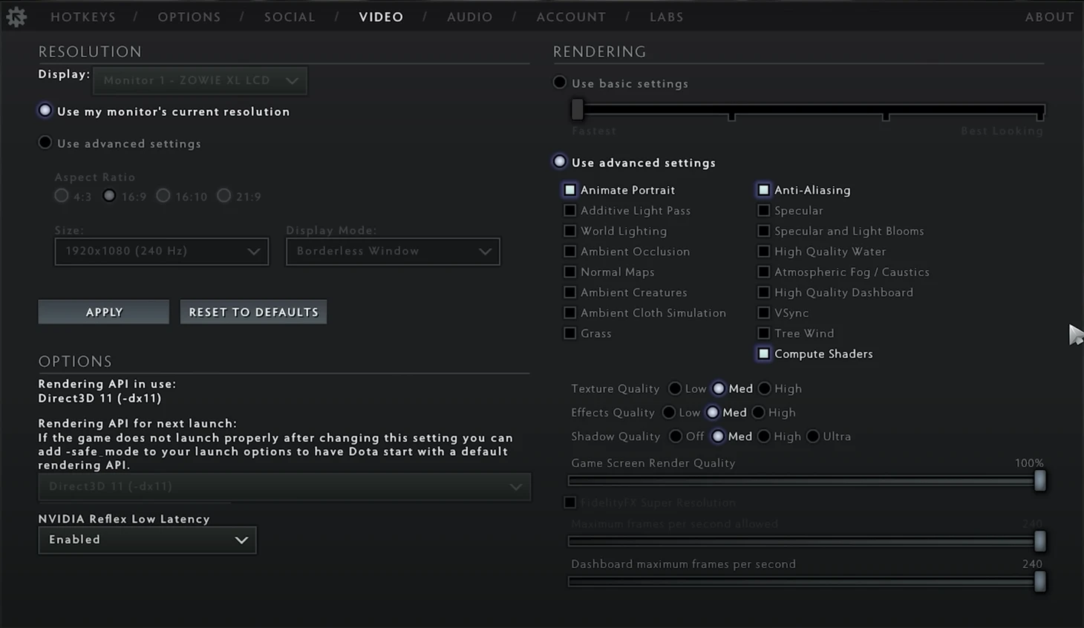Set Shadow Quality to Ultra

pyautogui.click(x=813, y=436)
